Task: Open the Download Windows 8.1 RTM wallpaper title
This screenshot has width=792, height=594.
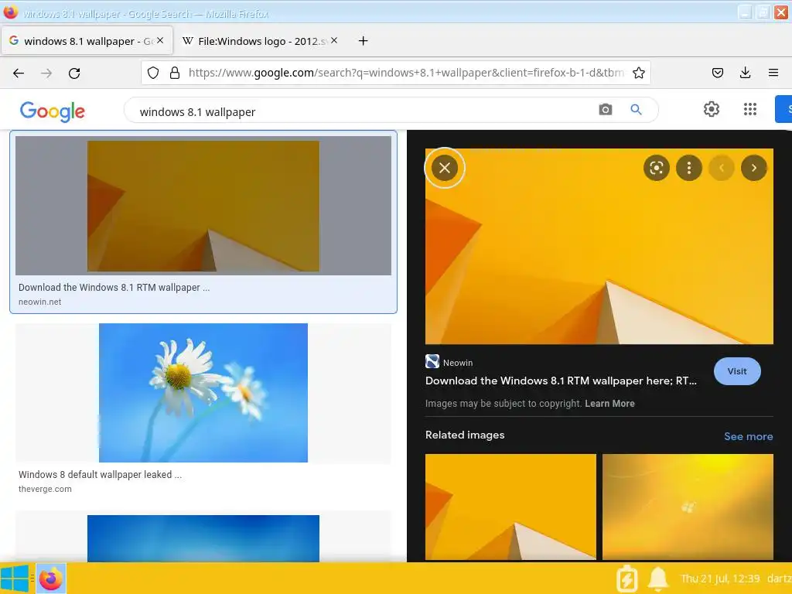Action: [x=561, y=381]
